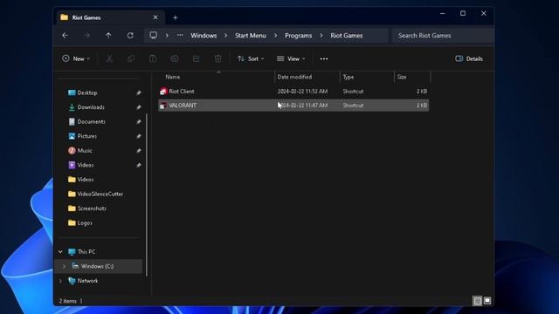Open the Sort dropdown menu
The height and width of the screenshot is (314, 559).
point(251,58)
